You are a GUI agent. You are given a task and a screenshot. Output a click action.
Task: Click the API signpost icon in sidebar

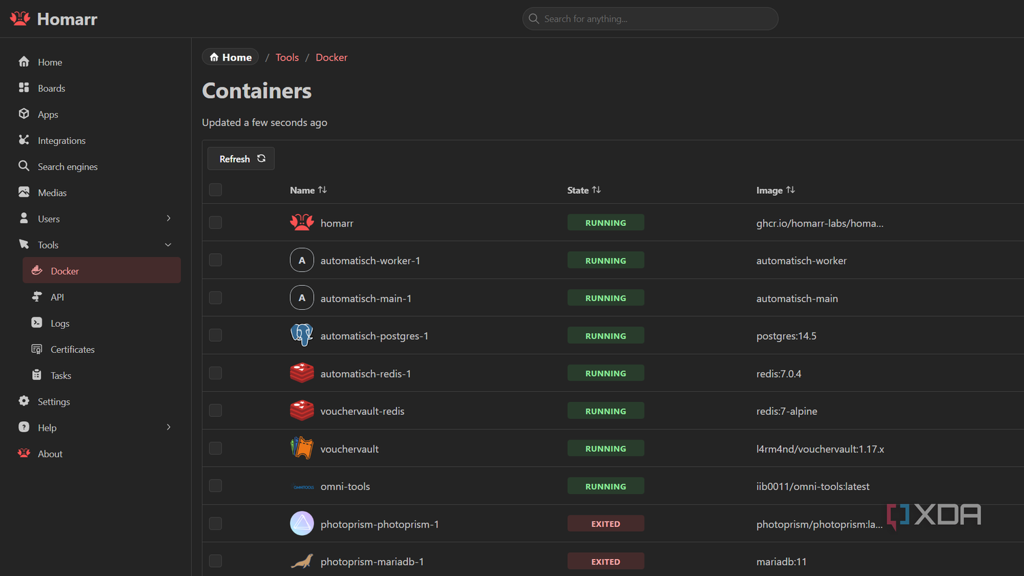tap(37, 296)
